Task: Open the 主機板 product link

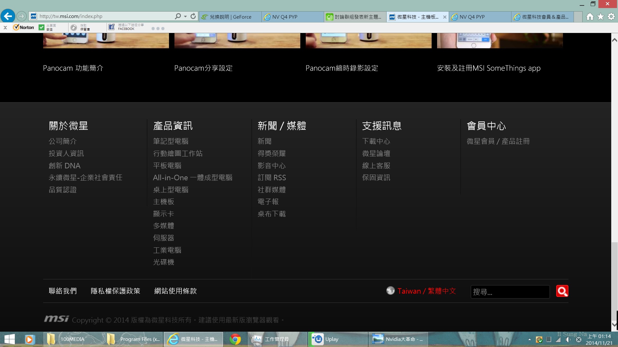Action: [164, 202]
